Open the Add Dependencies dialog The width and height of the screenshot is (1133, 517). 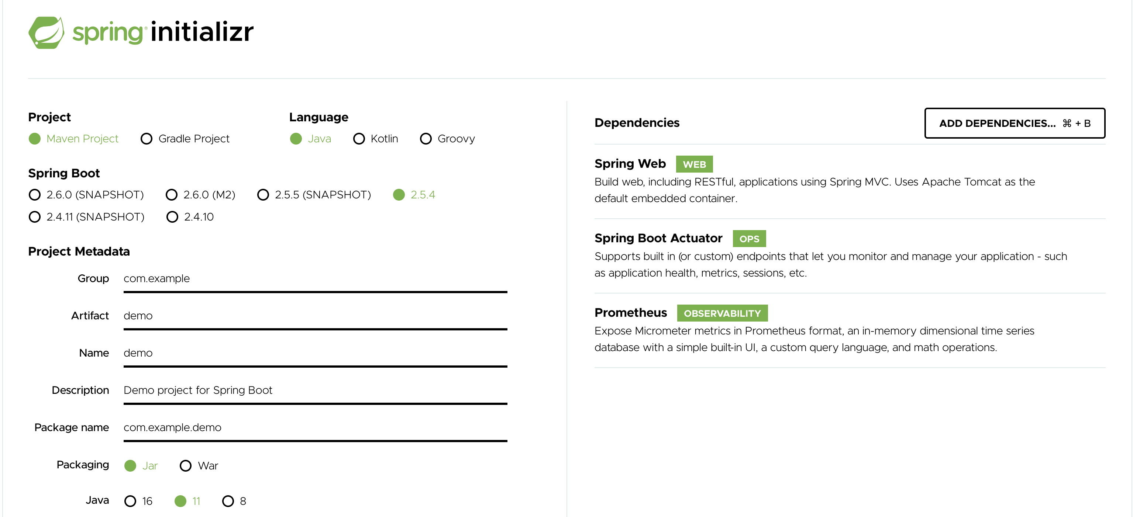1015,123
